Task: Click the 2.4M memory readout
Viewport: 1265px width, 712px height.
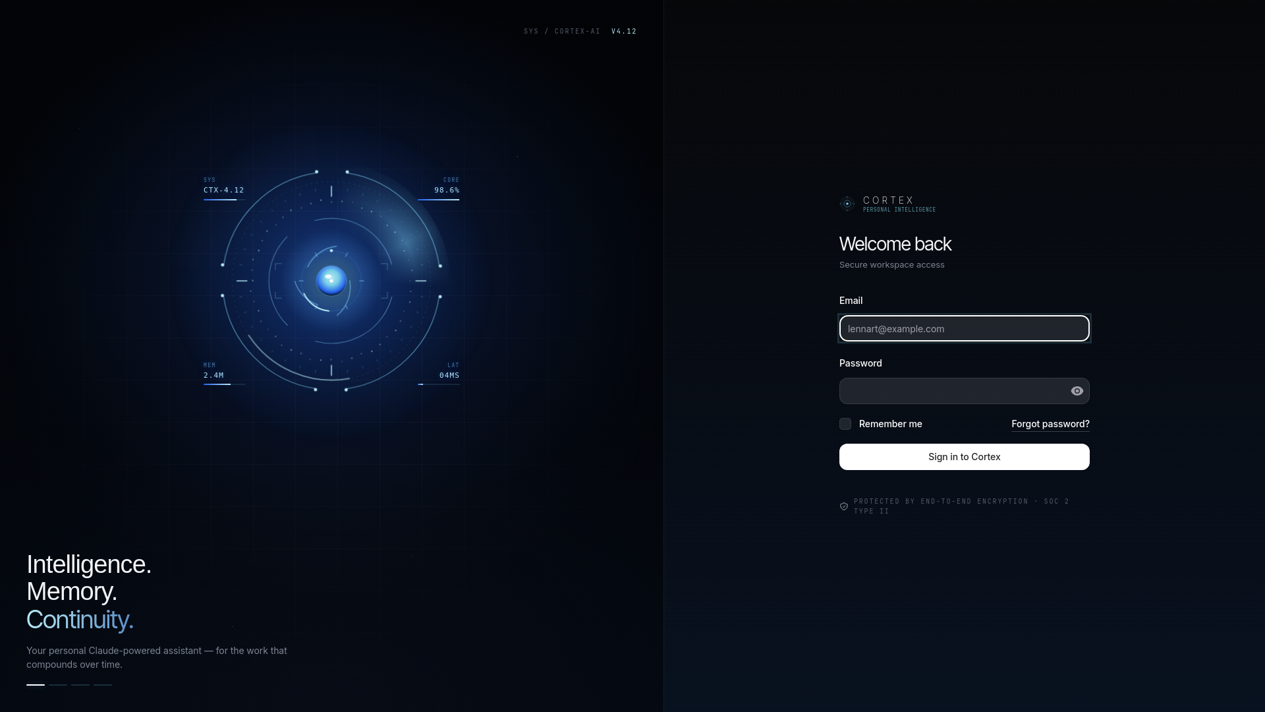Action: point(213,375)
